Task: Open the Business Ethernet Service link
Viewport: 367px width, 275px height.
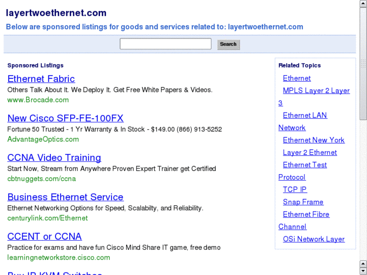Action: 65,197
